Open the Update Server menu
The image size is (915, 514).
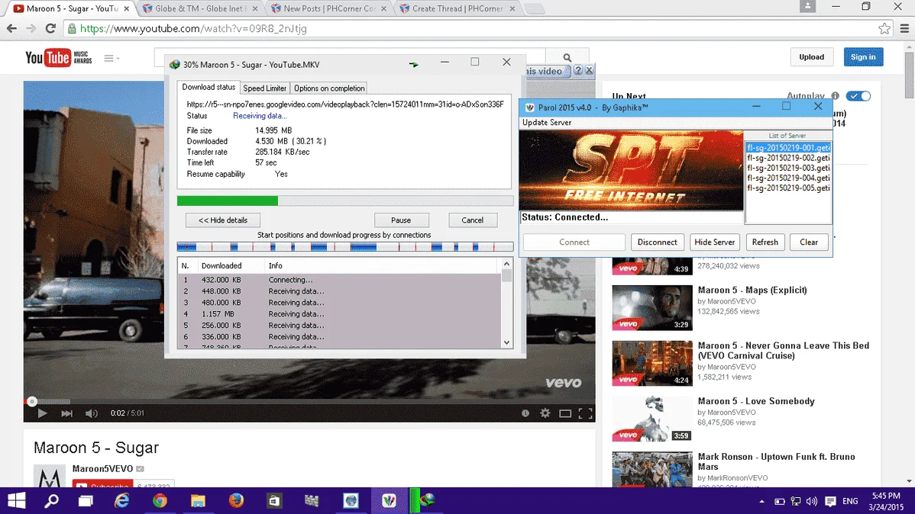547,122
